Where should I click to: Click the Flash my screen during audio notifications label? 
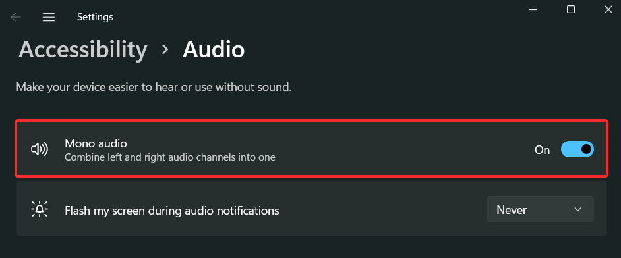click(172, 211)
